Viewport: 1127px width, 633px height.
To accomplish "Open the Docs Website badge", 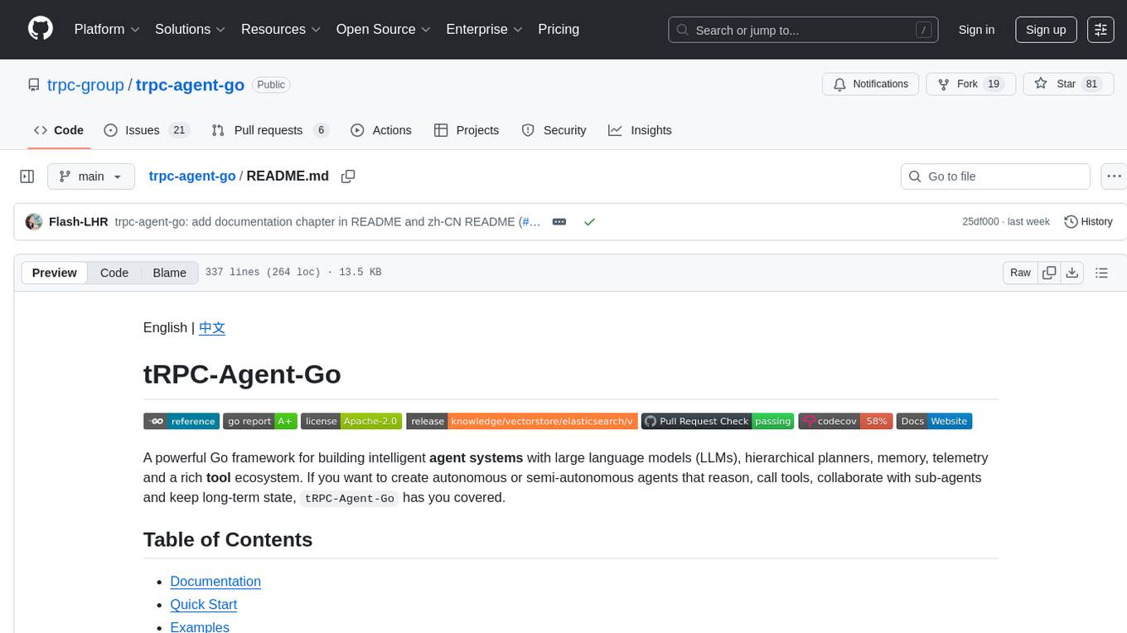I will (934, 421).
